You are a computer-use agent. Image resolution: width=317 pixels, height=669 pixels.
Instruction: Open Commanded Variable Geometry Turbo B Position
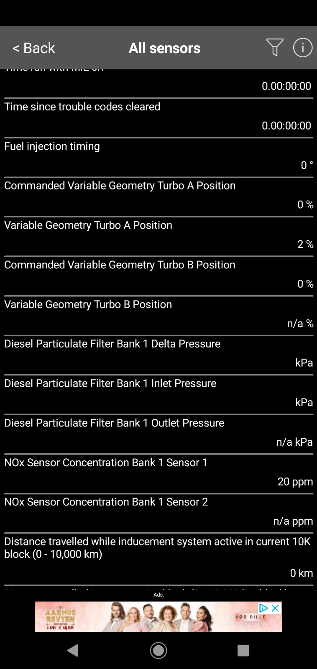point(158,276)
